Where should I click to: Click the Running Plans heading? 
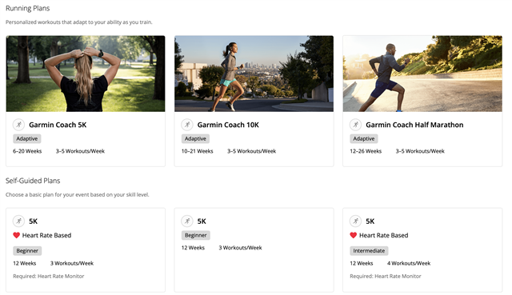tap(28, 9)
